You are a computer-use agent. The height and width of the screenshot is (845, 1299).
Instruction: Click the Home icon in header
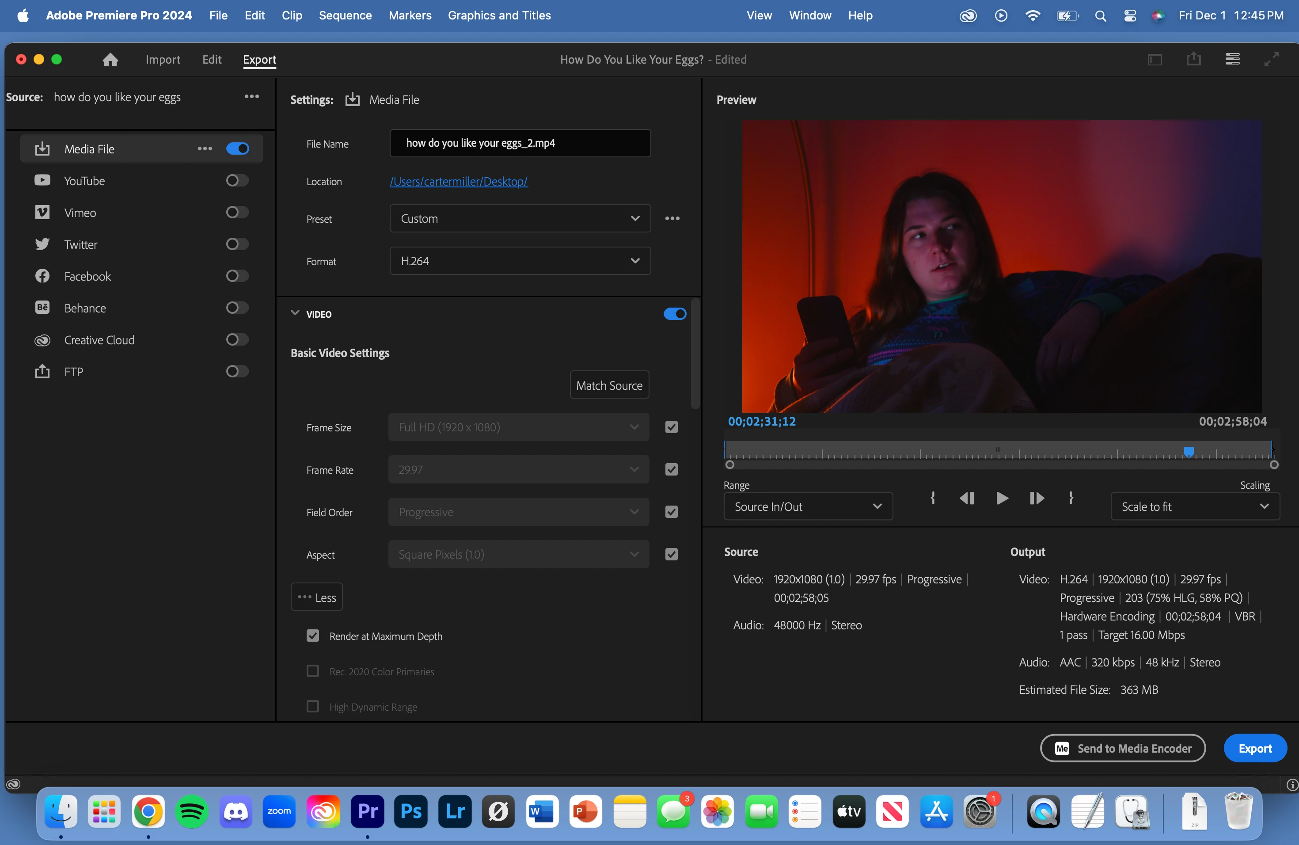(110, 60)
